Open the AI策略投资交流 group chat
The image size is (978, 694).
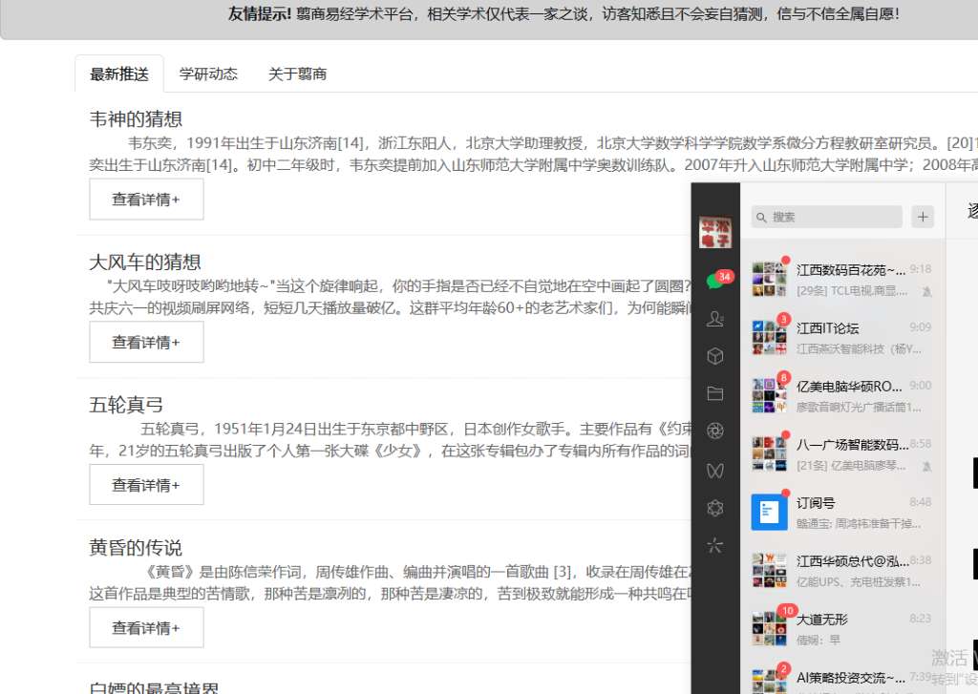(842, 679)
